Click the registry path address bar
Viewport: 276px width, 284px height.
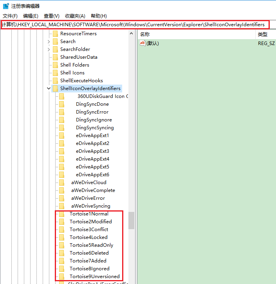(x=135, y=25)
